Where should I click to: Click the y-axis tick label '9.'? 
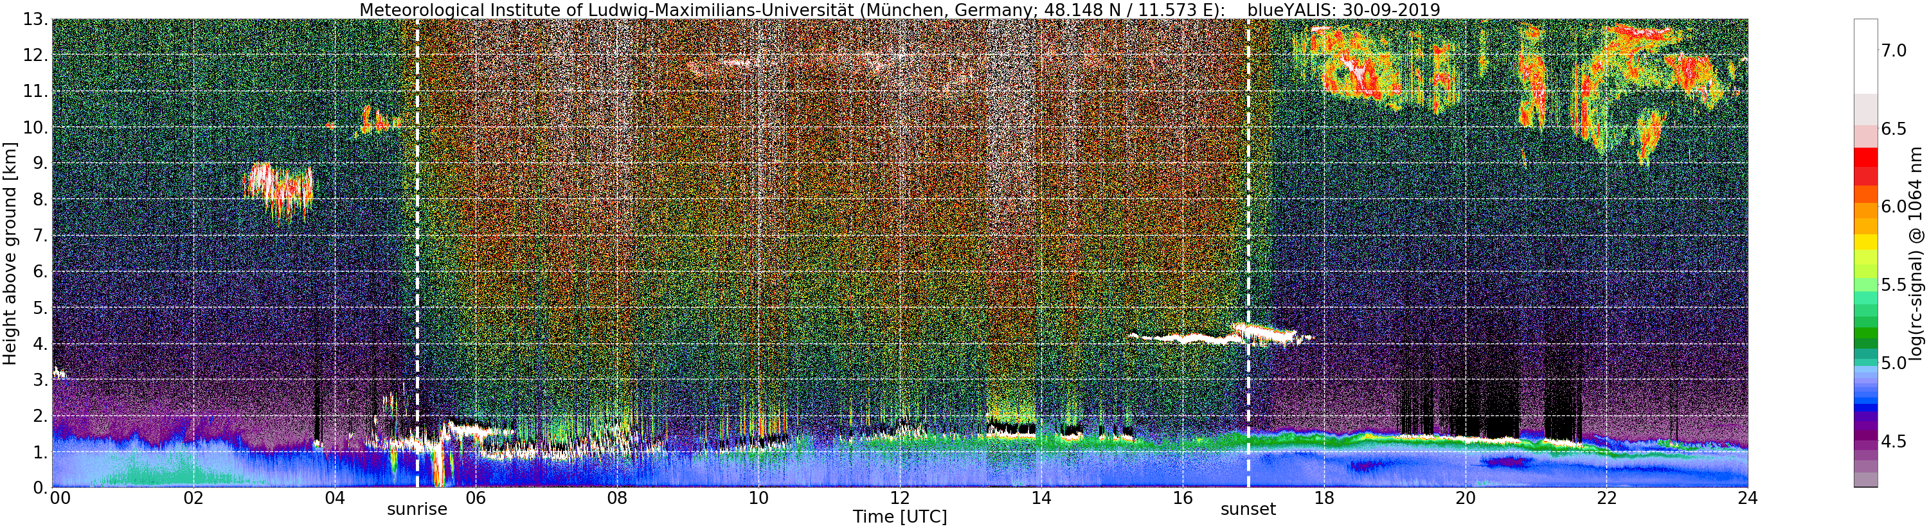tap(40, 163)
